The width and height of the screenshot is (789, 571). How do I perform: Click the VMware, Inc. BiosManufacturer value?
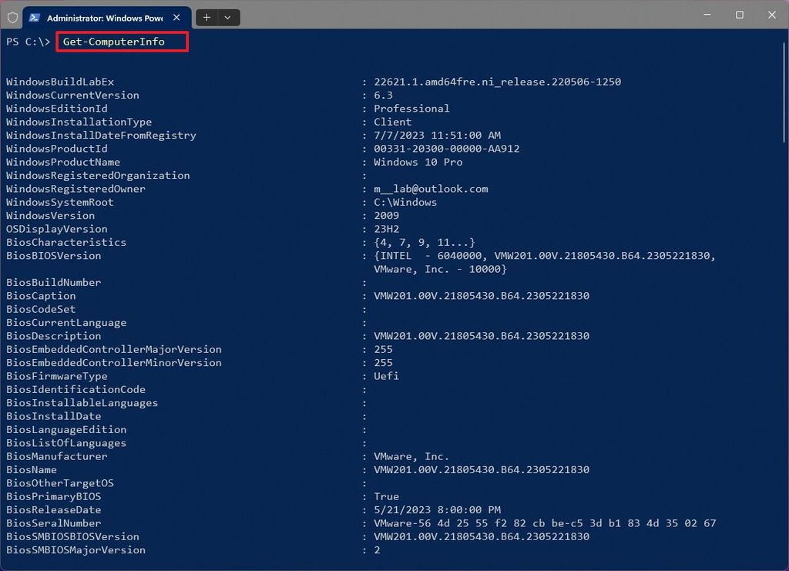[x=413, y=456]
